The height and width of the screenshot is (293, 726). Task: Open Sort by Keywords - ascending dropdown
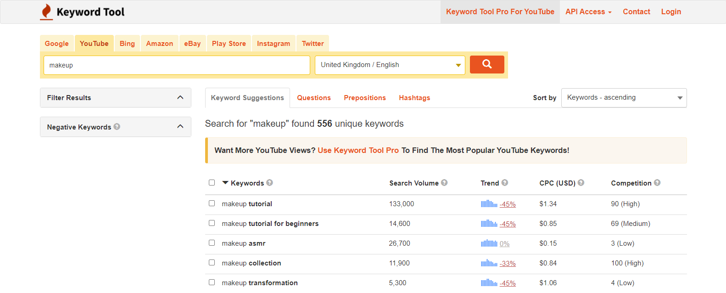[624, 97]
